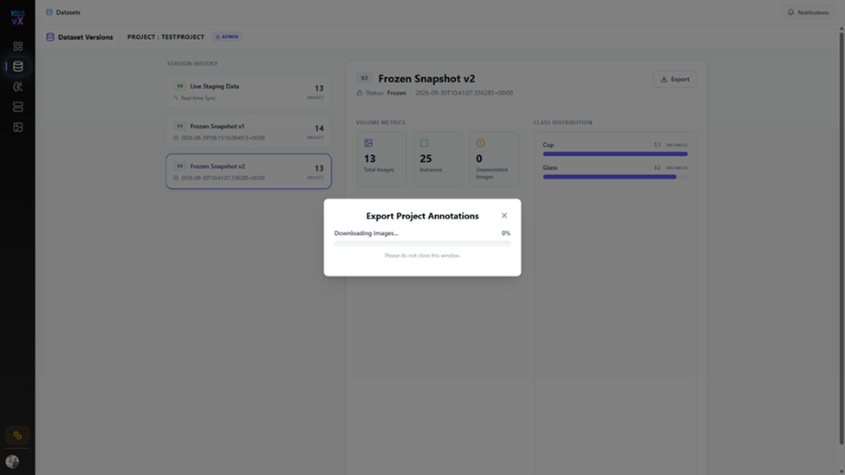Image resolution: width=845 pixels, height=475 pixels.
Task: Click the Export button
Action: (675, 79)
